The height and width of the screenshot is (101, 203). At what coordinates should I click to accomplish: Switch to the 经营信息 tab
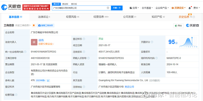click(x=101, y=17)
